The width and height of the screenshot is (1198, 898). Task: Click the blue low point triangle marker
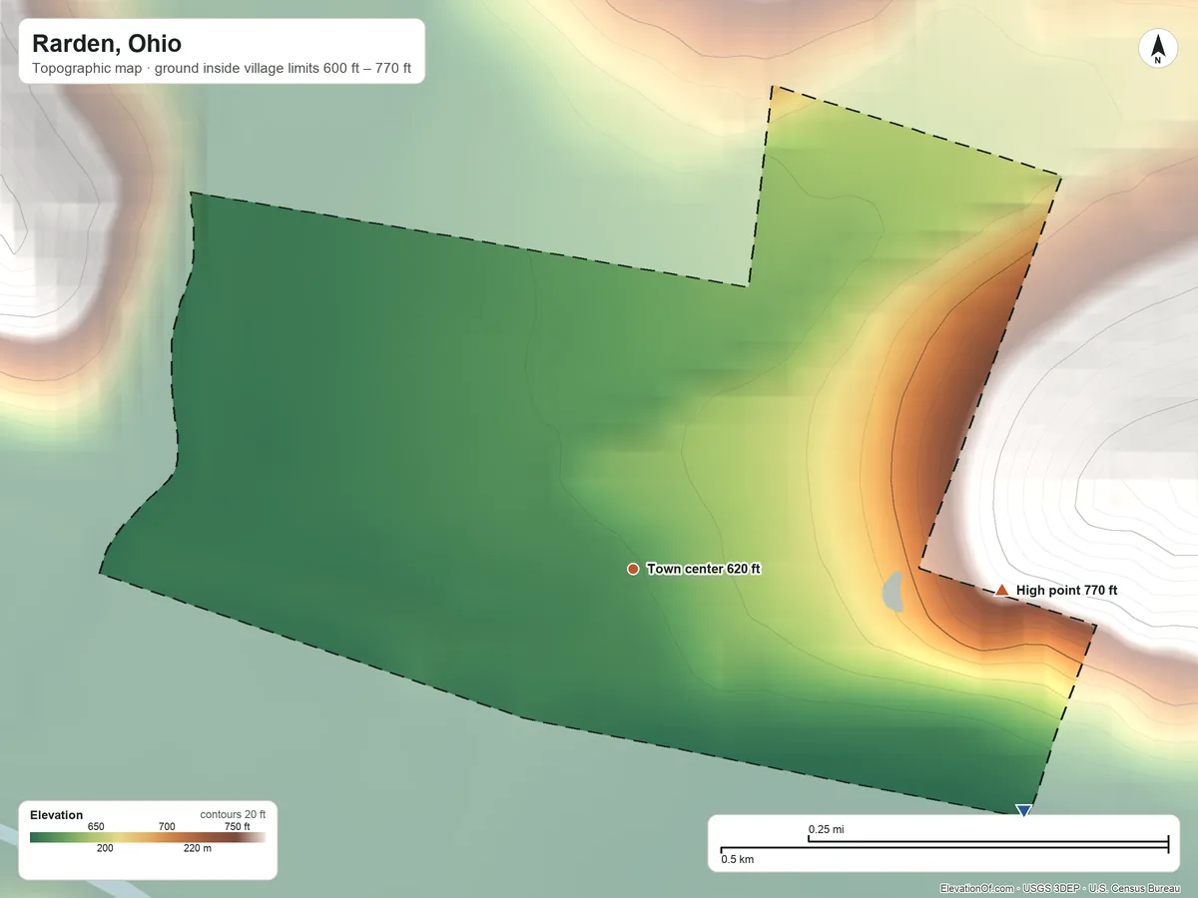click(1022, 810)
